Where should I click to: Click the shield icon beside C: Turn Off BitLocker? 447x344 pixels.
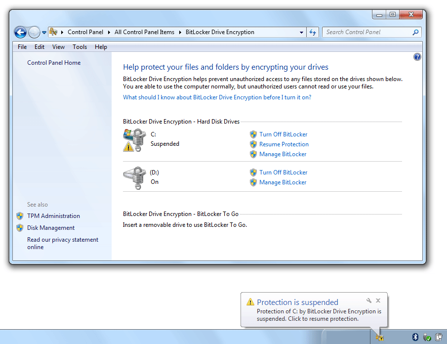tap(253, 134)
